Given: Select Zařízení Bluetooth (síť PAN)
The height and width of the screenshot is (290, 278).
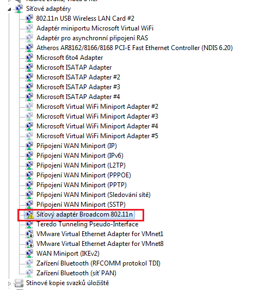Looking at the screenshot, I should (76, 273).
